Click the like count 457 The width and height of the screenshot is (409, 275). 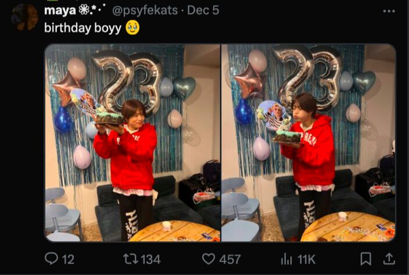coord(230,259)
